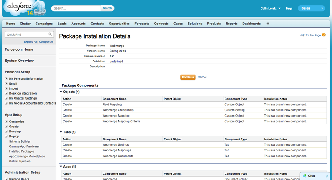This screenshot has height=180, width=332.
Task: Focus the top Search field
Action: 76,8
